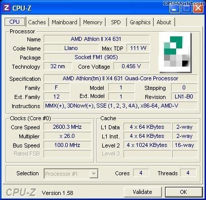Show the Graphics tab
206x200 pixels.
(x=140, y=22)
